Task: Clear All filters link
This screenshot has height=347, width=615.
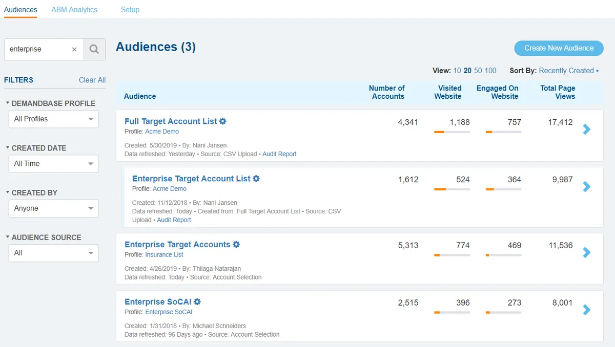Action: 92,80
